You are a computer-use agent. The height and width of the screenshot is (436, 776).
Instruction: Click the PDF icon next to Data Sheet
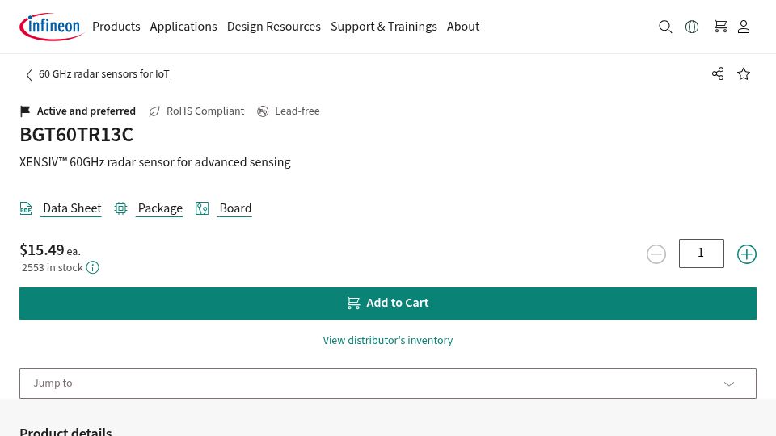click(26, 208)
